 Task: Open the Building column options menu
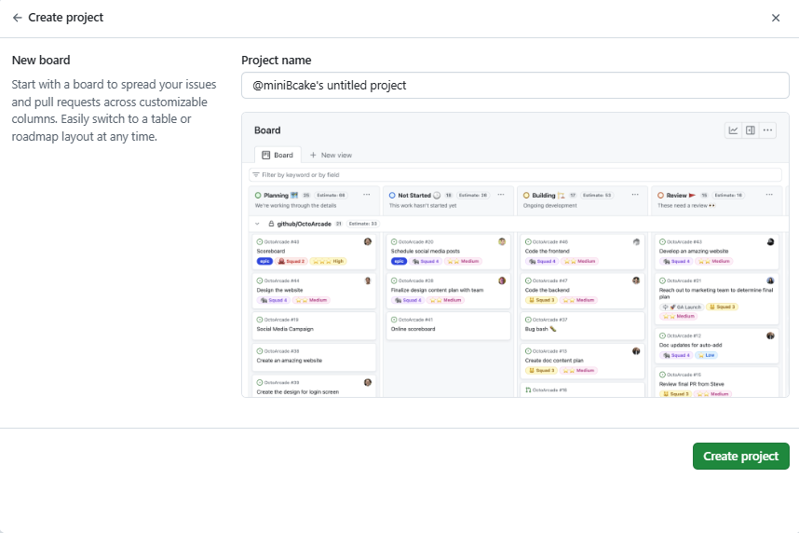point(635,195)
